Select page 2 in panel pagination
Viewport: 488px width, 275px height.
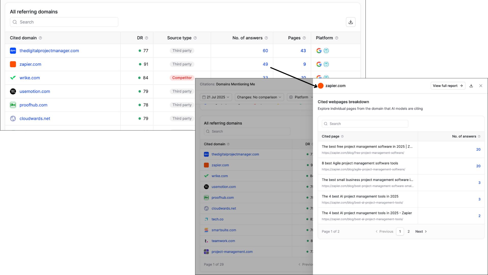(x=408, y=231)
